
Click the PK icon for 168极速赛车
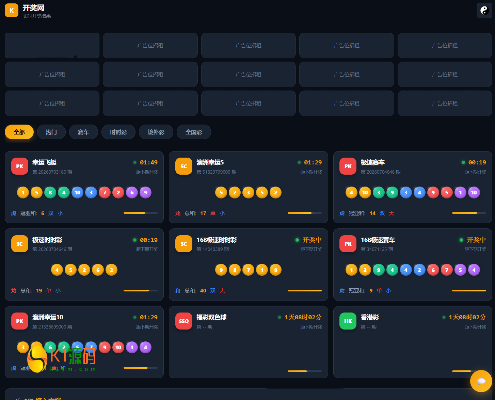(348, 244)
